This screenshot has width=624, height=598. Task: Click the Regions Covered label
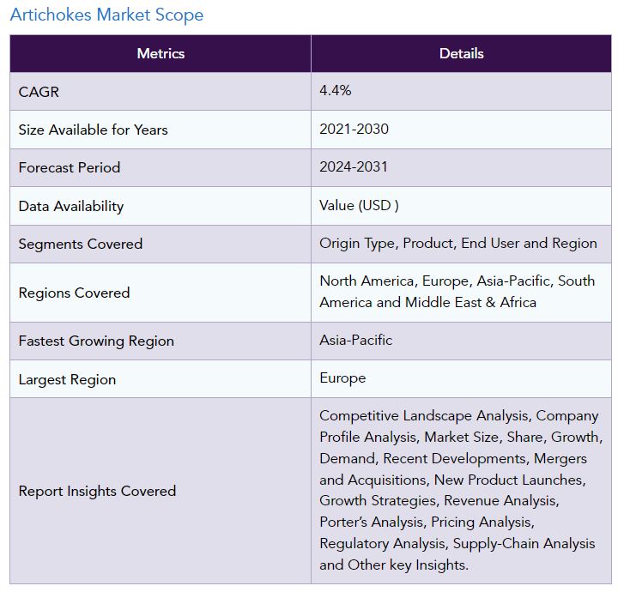pyautogui.click(x=74, y=293)
